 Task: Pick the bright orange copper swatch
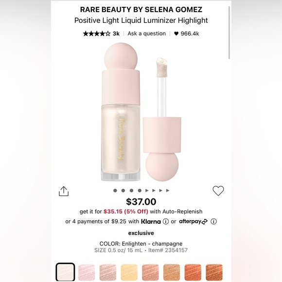click(x=193, y=272)
